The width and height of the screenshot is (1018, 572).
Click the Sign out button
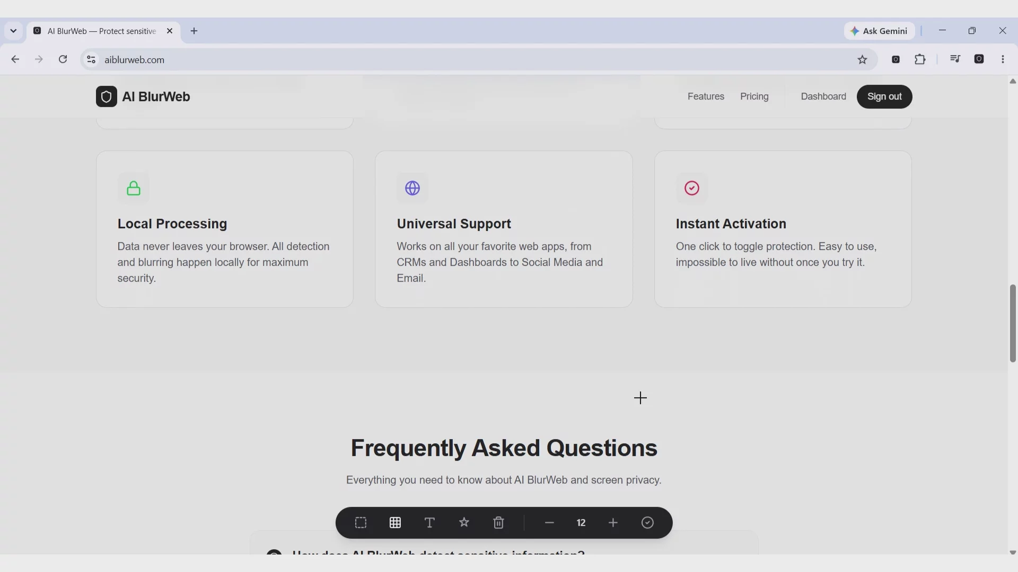[884, 96]
